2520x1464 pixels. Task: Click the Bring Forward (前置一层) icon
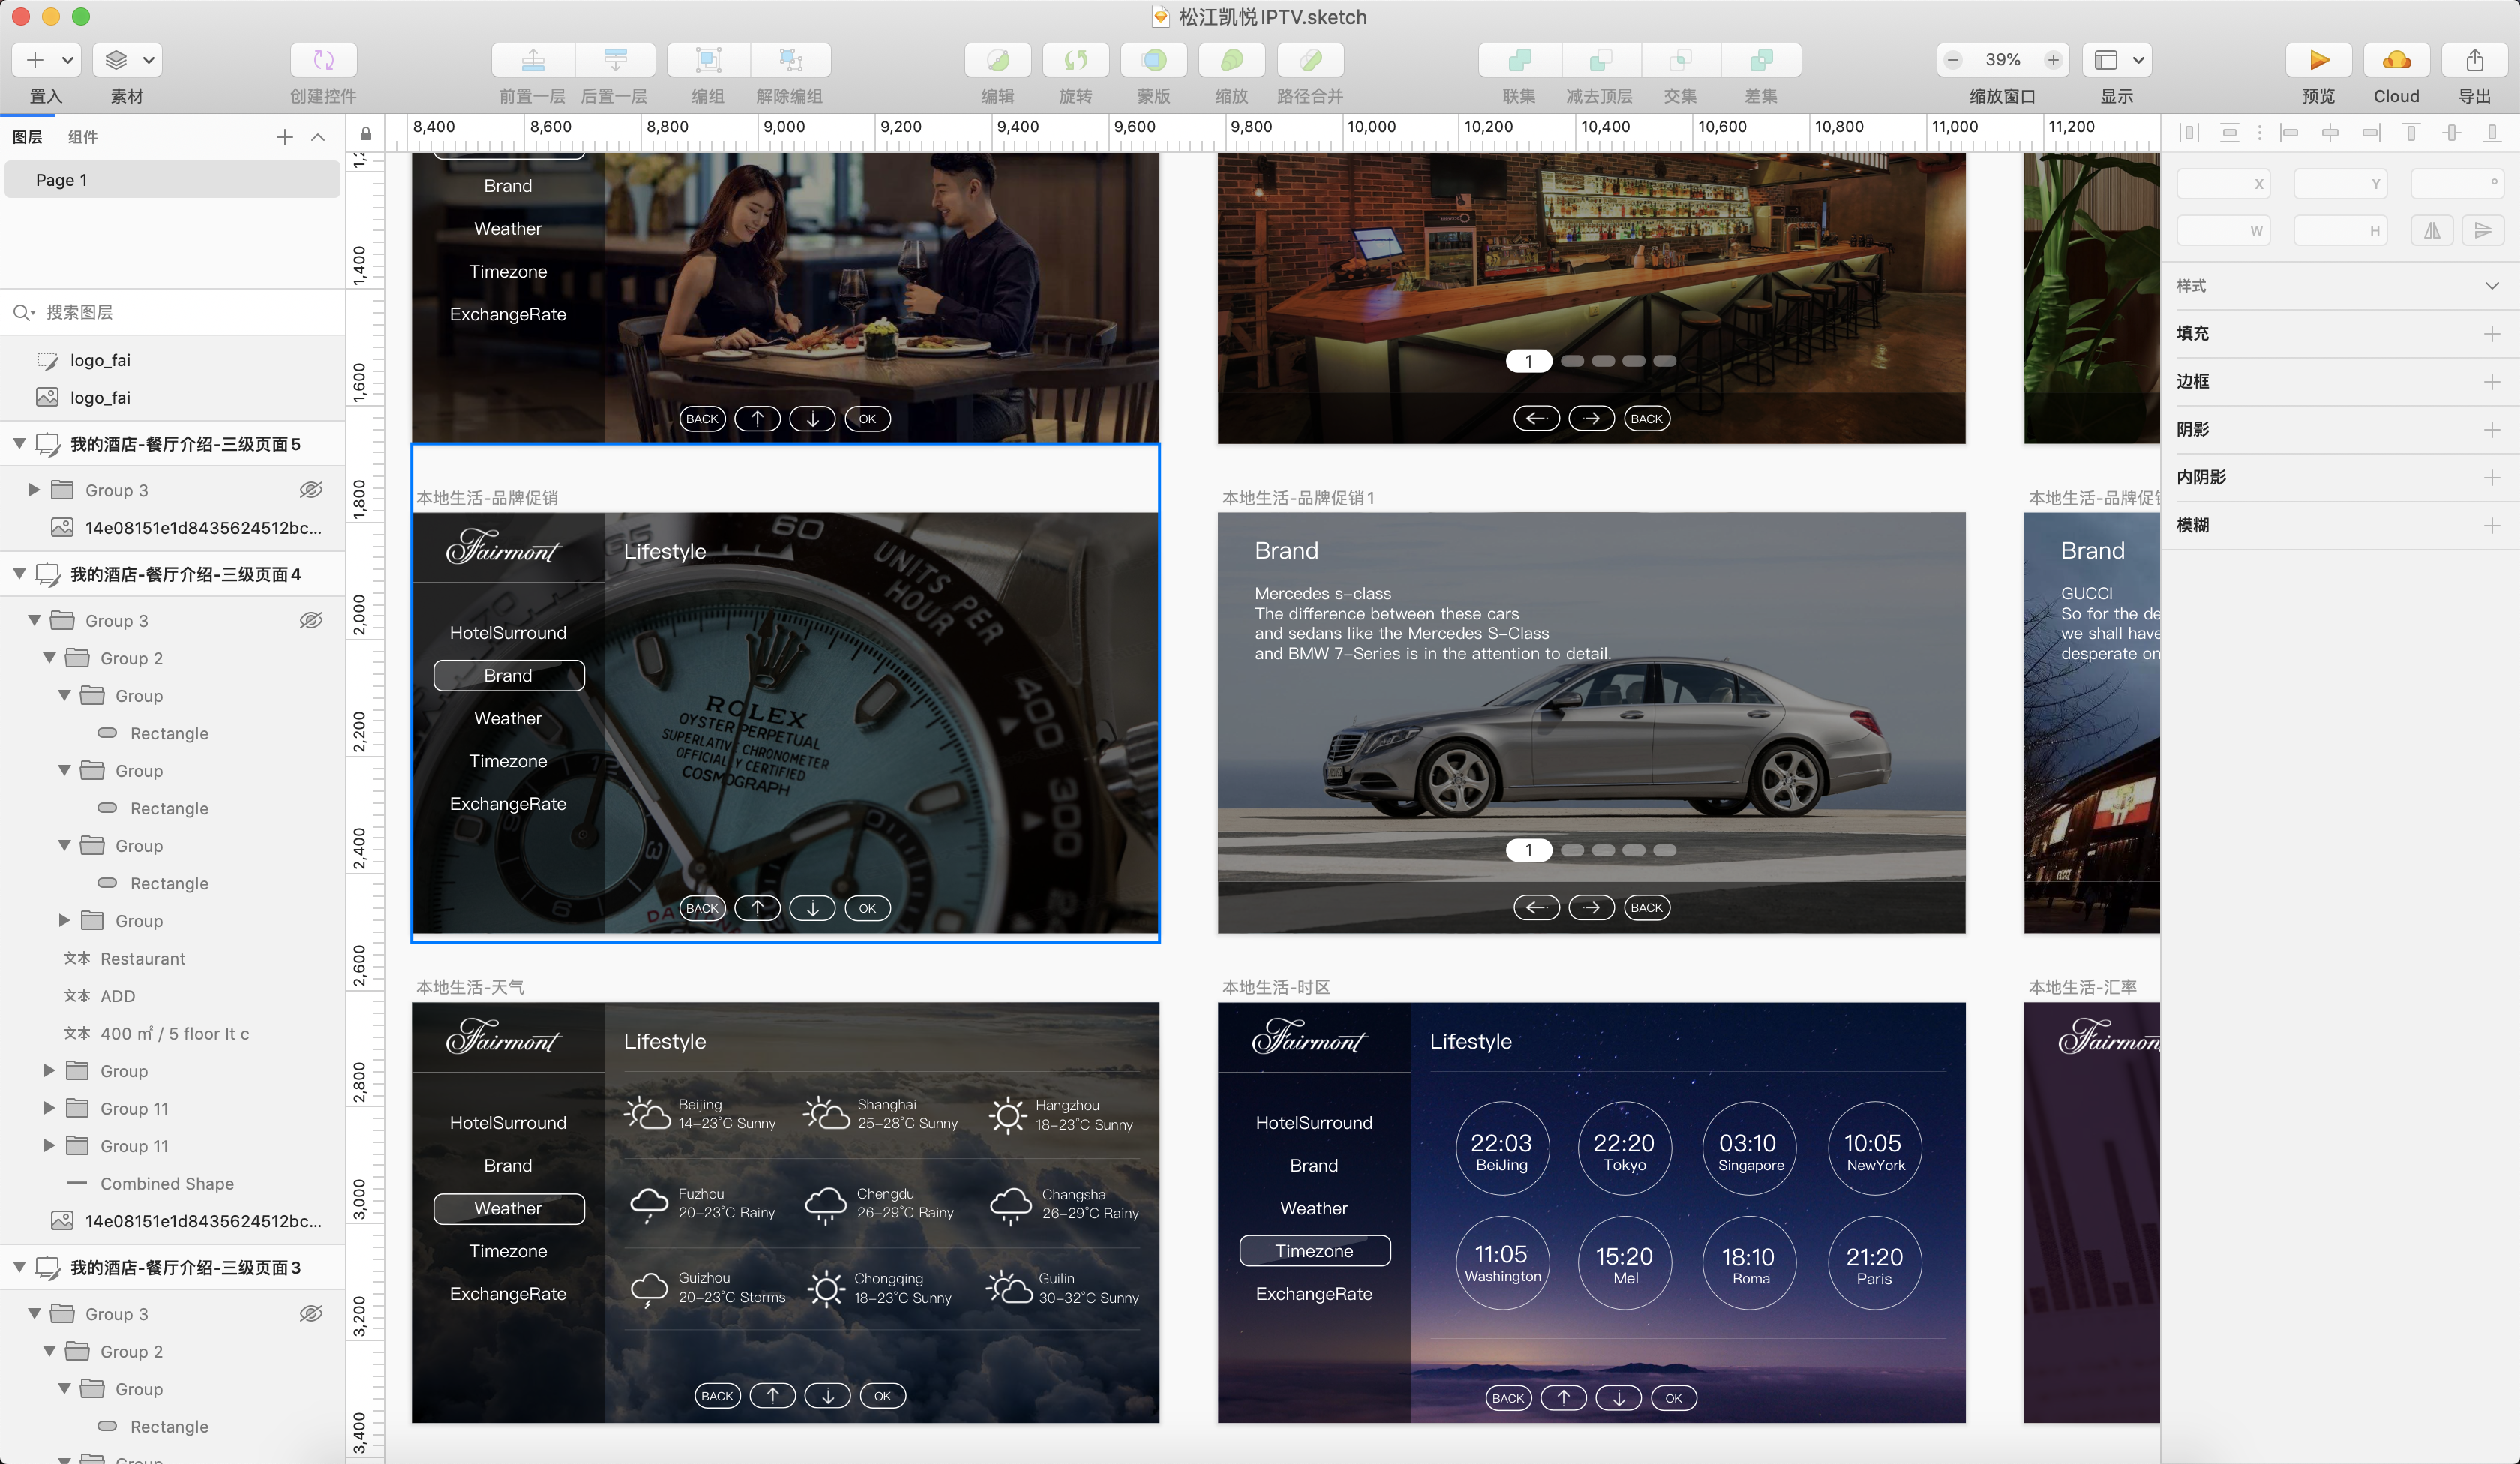click(533, 60)
